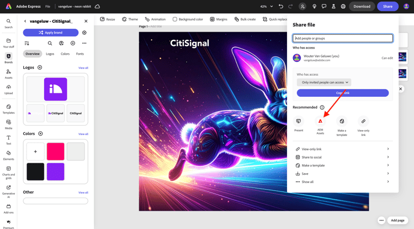Undo the last action
The width and height of the screenshot is (414, 229).
coord(281,6)
